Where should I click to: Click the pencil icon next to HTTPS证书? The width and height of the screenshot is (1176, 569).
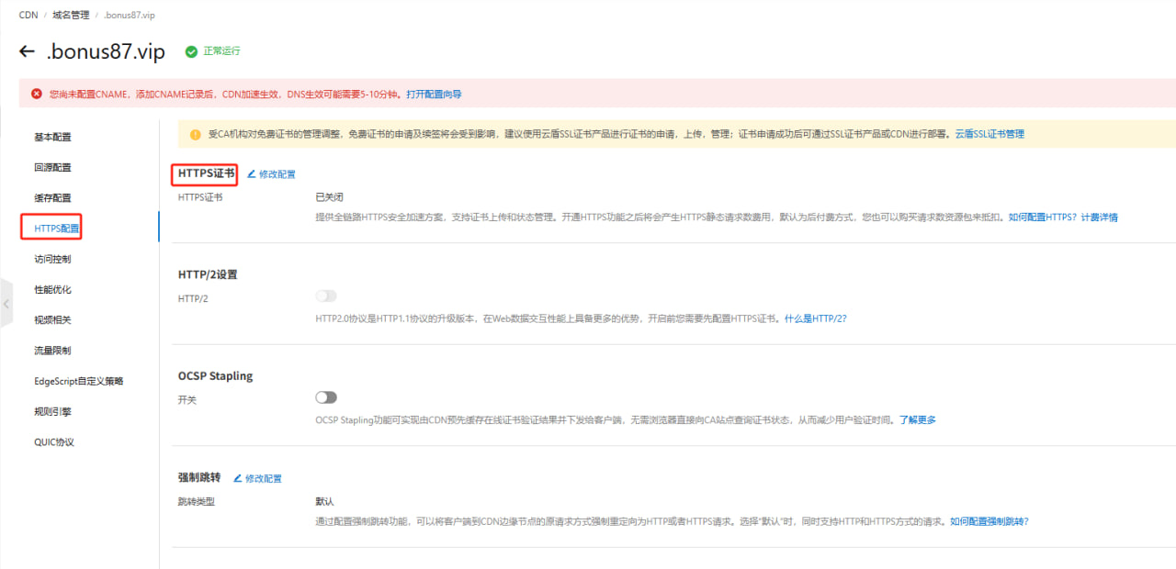252,173
